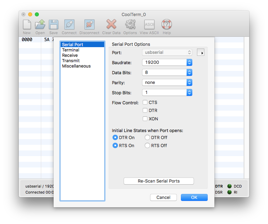Select DTR Off radio button
This screenshot has height=224, width=268.
pyautogui.click(x=147, y=137)
